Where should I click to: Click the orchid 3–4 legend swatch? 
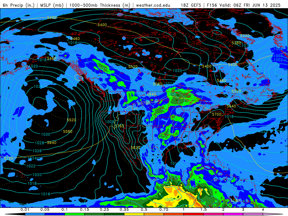click(253, 214)
